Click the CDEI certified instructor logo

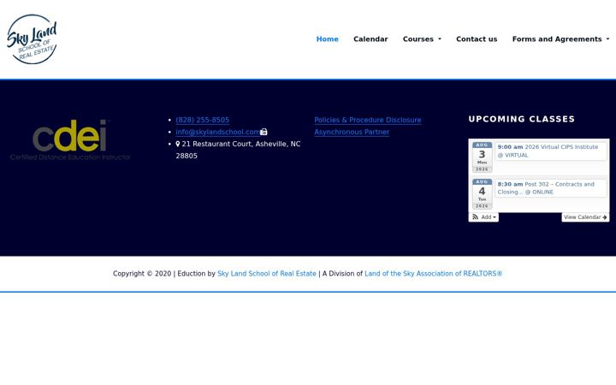[70, 139]
